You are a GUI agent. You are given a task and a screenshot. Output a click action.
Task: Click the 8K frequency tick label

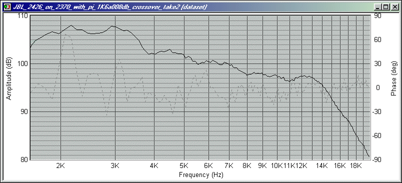tap(247, 165)
